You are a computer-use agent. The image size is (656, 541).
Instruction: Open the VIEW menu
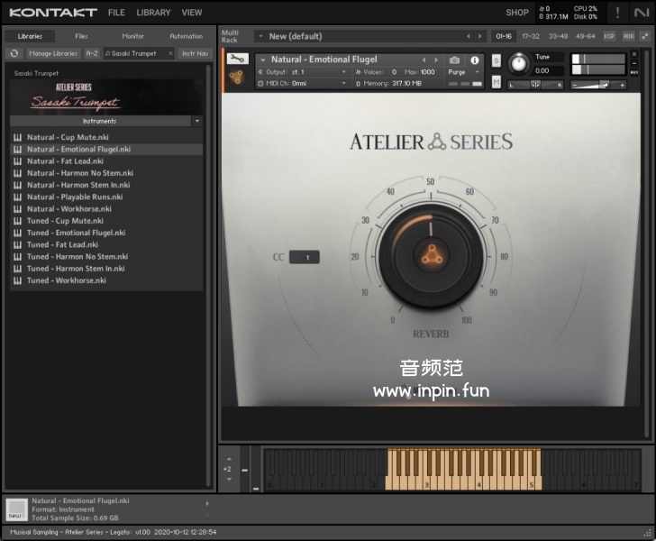point(192,13)
